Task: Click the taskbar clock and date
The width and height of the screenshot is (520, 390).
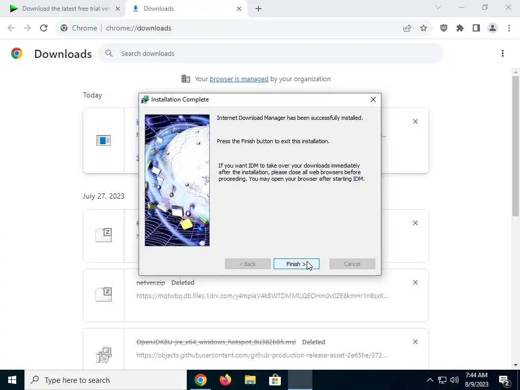Action: click(x=476, y=380)
